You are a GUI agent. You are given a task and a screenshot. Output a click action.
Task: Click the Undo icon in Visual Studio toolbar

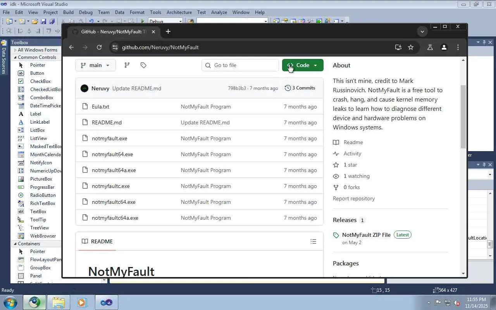coord(91,21)
